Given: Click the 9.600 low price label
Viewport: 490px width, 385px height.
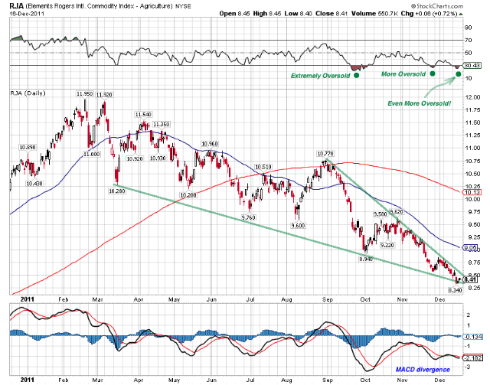Looking at the screenshot, I should pos(298,225).
